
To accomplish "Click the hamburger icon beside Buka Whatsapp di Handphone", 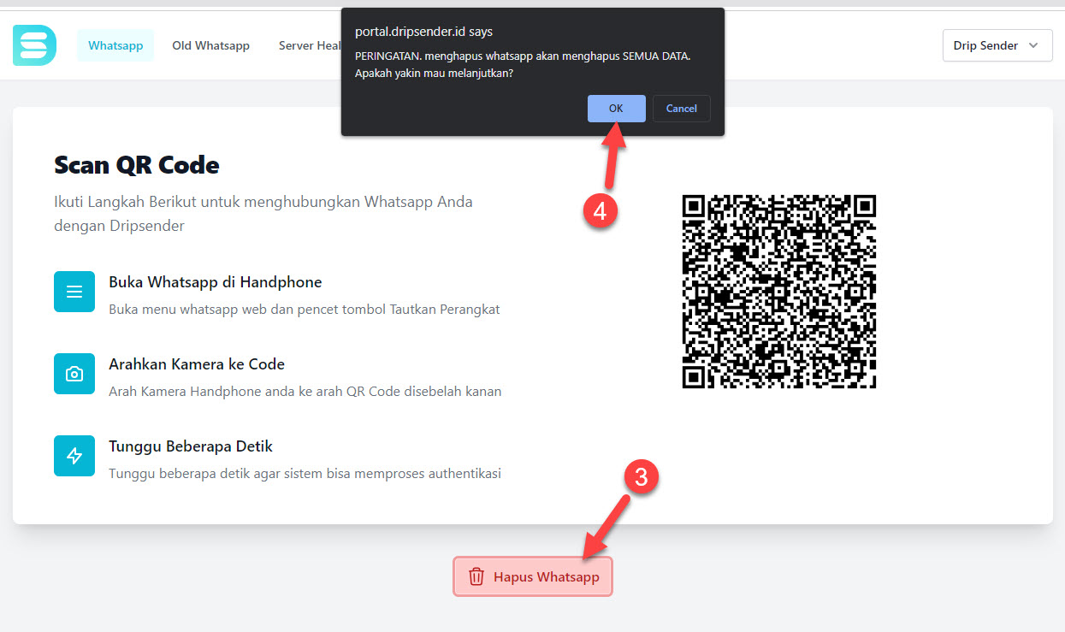I will click(x=74, y=292).
